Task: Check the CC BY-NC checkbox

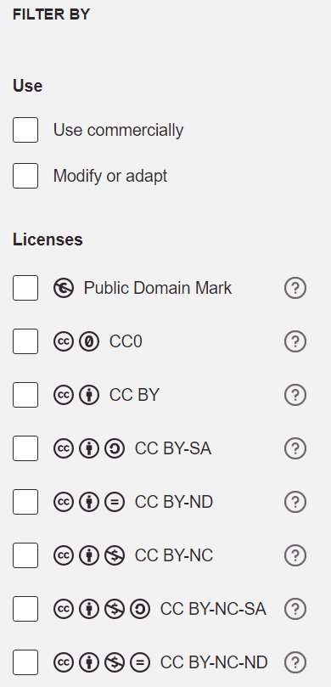Action: (25, 555)
